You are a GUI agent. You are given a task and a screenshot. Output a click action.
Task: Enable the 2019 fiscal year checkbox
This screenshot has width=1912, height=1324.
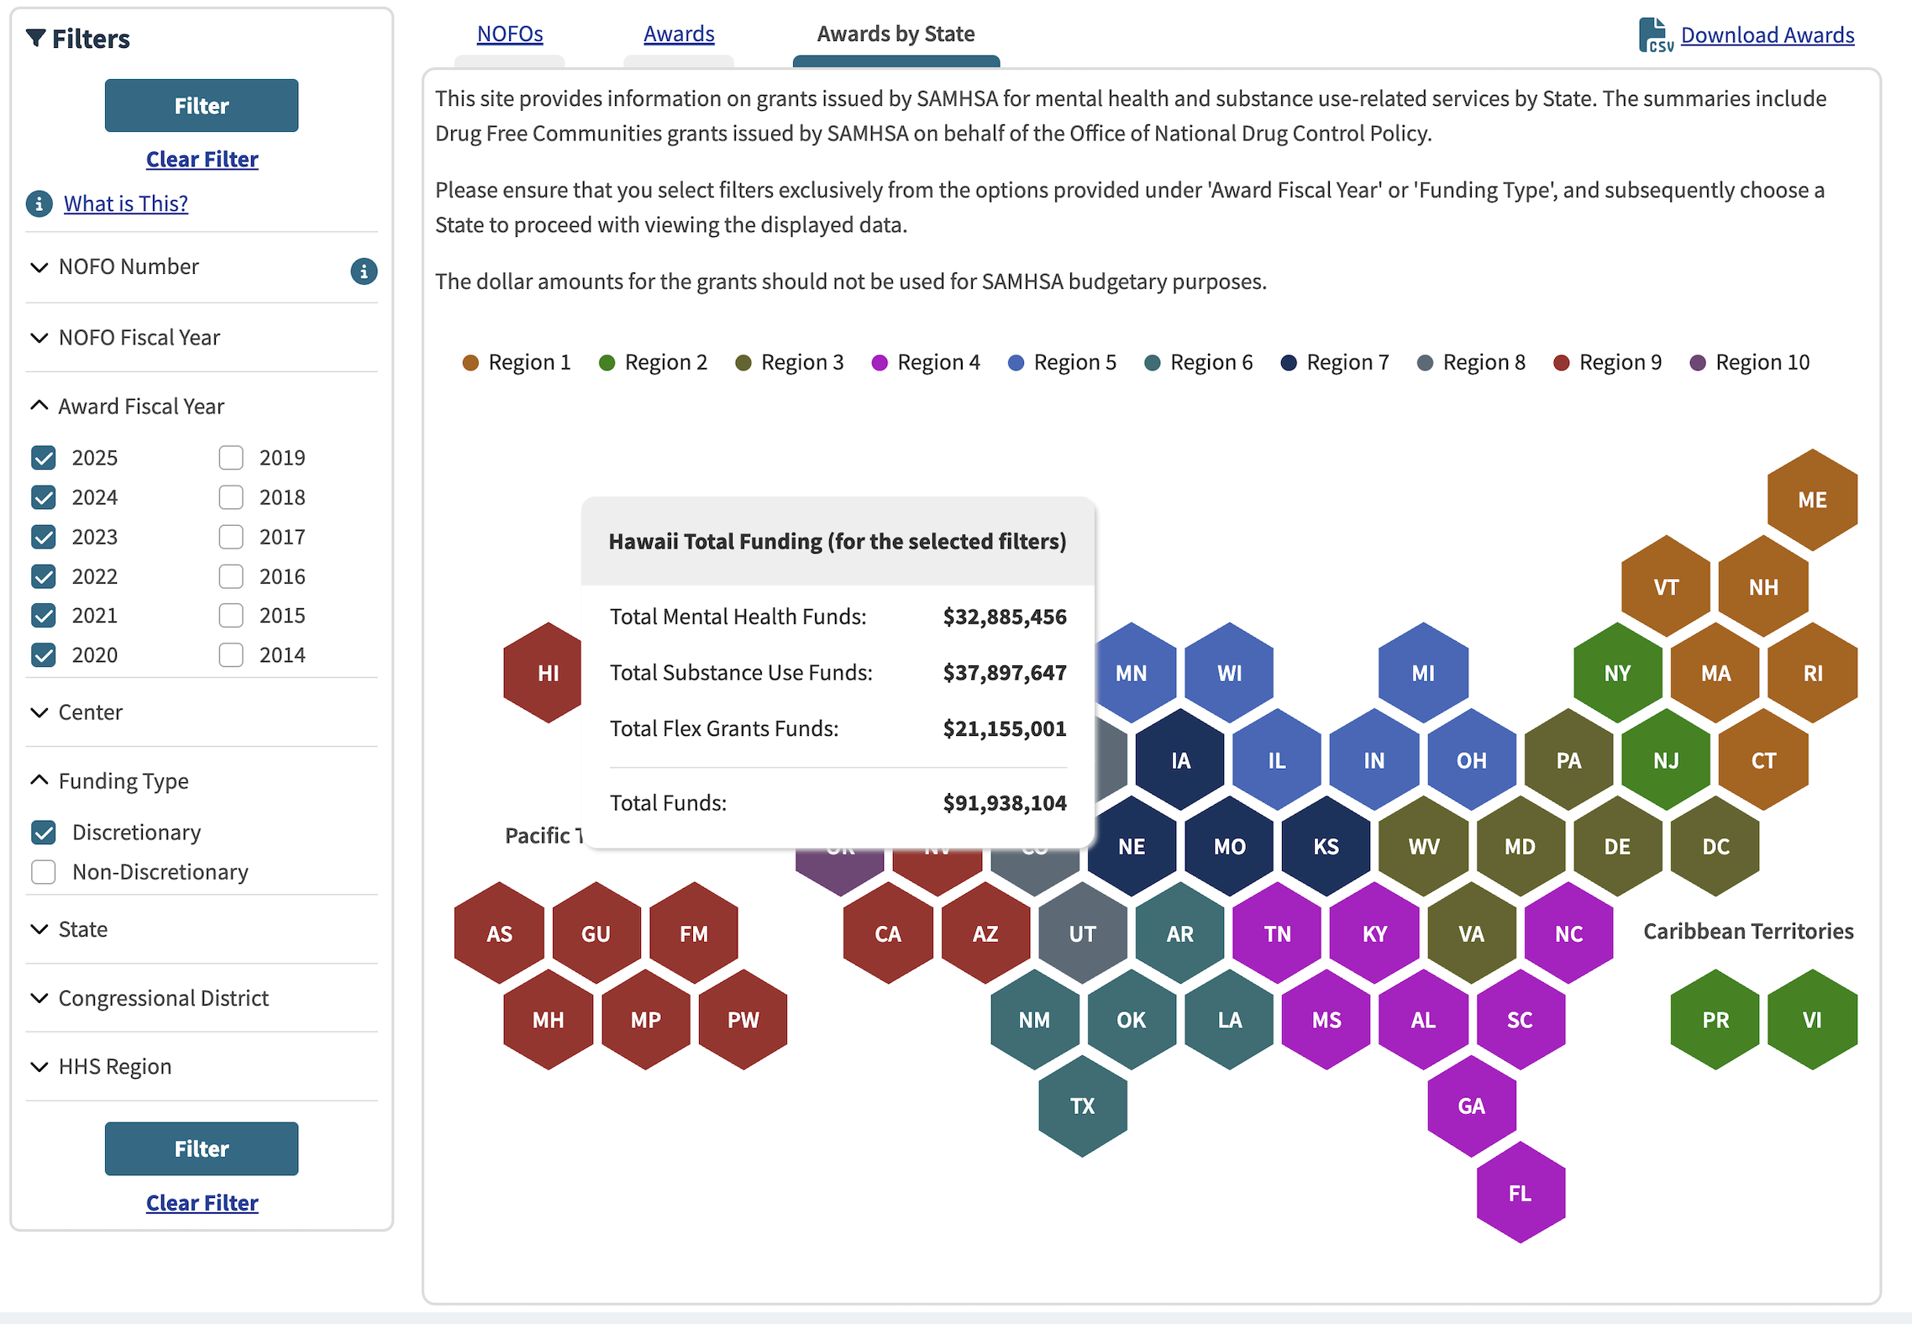pyautogui.click(x=231, y=458)
